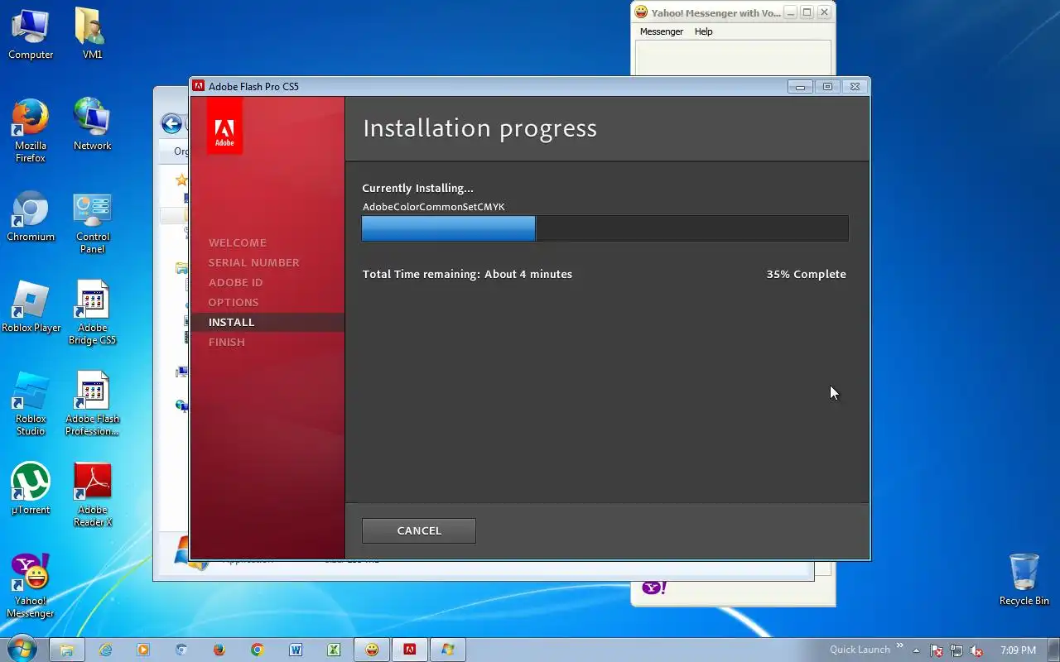Open Firefox from the taskbar
This screenshot has height=662, width=1060.
coord(219,650)
